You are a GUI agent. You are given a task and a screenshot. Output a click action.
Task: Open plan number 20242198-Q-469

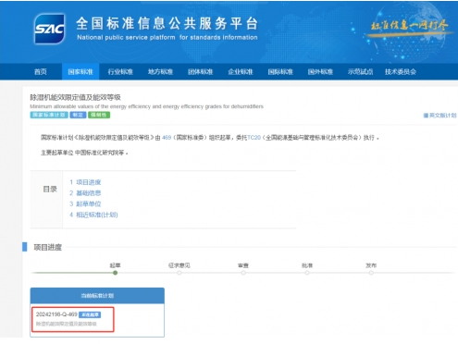point(56,314)
